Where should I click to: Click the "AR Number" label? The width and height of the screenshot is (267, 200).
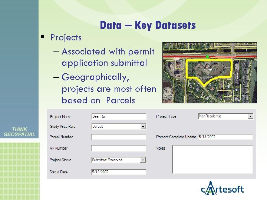click(x=59, y=148)
